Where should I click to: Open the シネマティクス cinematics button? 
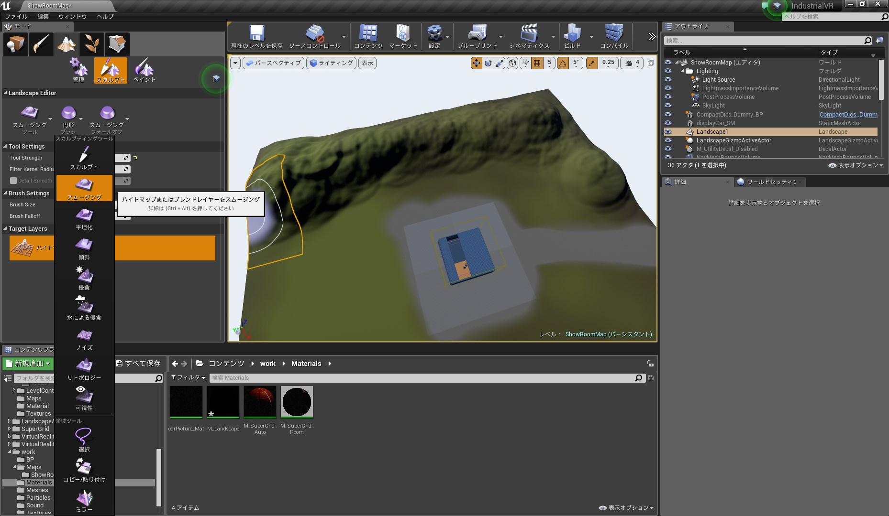click(529, 36)
